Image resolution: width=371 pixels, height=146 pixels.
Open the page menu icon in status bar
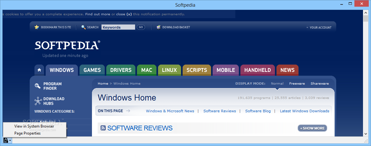(x=7, y=140)
